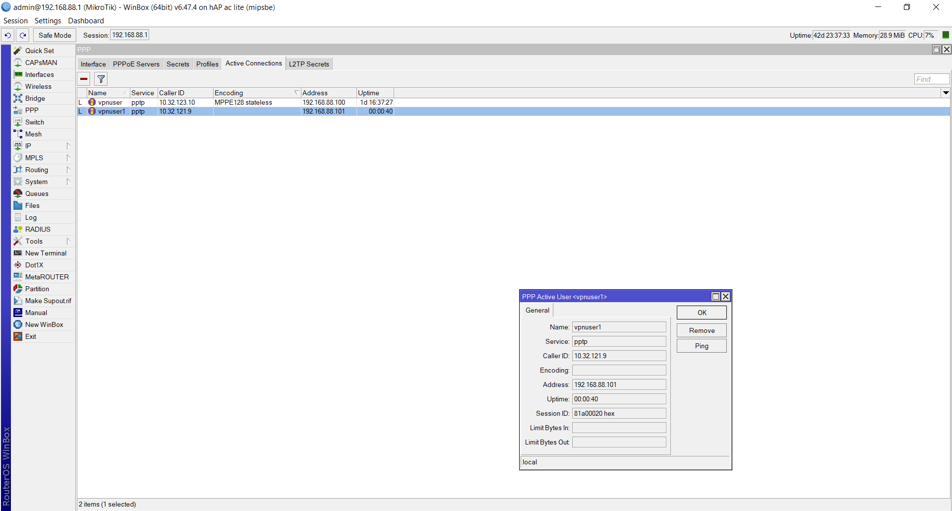The height and width of the screenshot is (511, 952).
Task: Switch to the Secrets tab
Action: click(178, 64)
